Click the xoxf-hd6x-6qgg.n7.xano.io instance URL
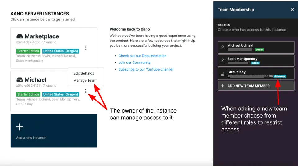This screenshot has height=167, width=298. pyautogui.click(x=36, y=42)
